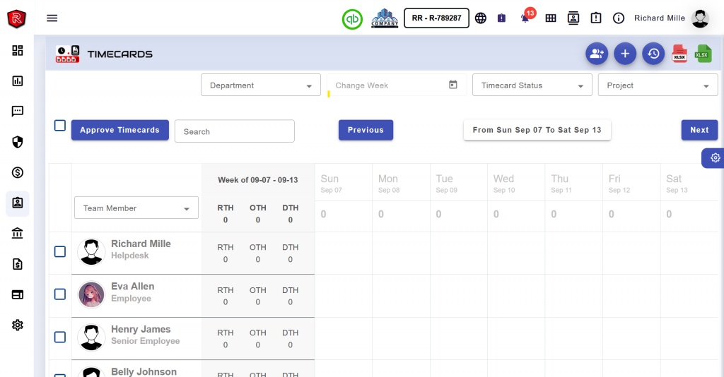
Task: Select the checkbox next to Eva Allen
Action: tap(60, 294)
